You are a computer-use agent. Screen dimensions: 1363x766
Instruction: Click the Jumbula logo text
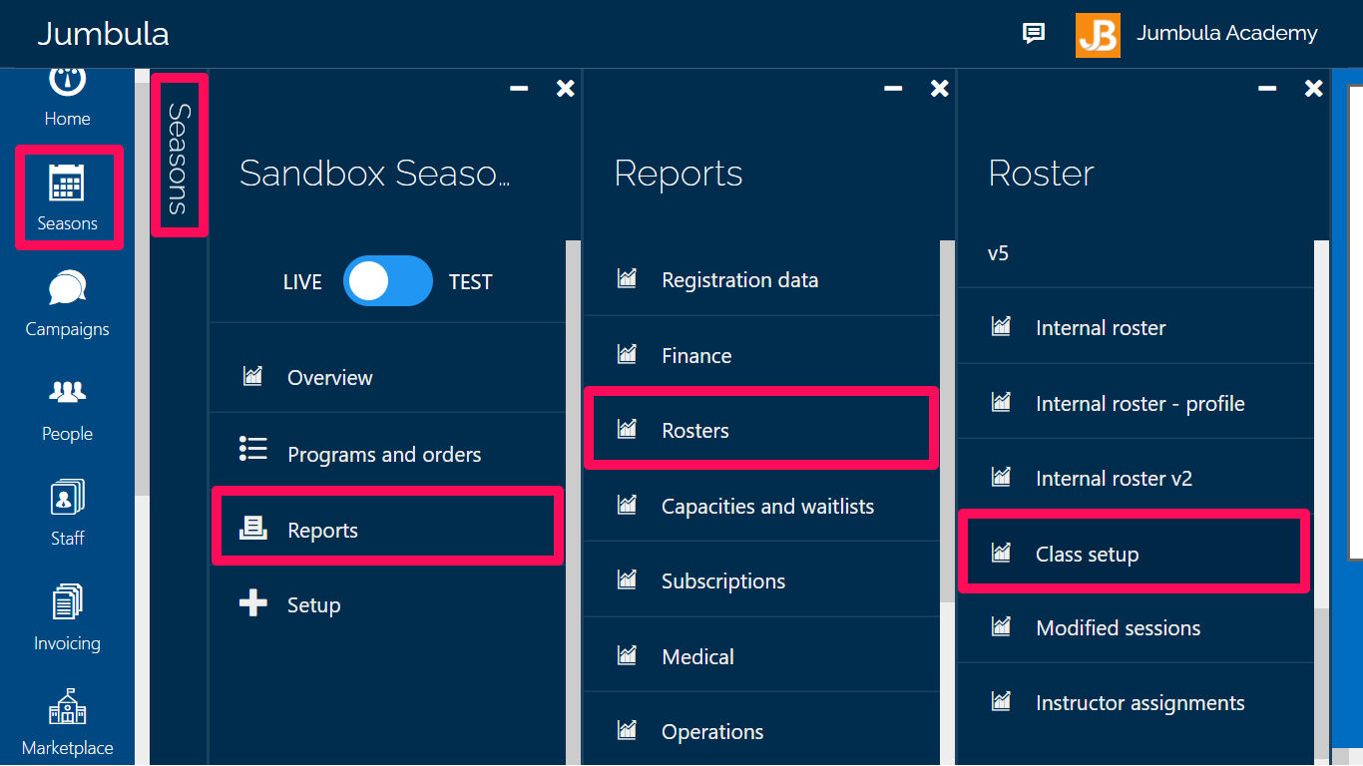coord(103,34)
